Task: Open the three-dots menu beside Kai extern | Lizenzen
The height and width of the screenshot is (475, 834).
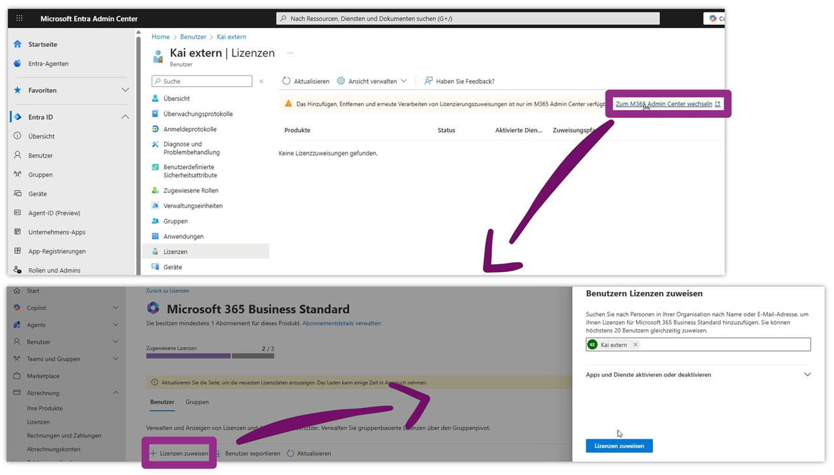Action: 290,53
